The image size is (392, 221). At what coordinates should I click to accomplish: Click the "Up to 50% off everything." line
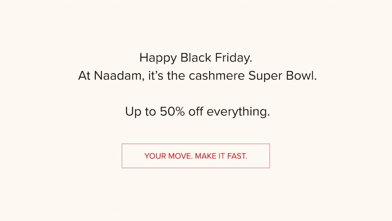pyautogui.click(x=197, y=112)
